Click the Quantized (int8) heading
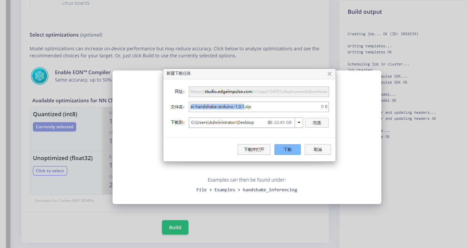The image size is (468, 248). [x=55, y=114]
